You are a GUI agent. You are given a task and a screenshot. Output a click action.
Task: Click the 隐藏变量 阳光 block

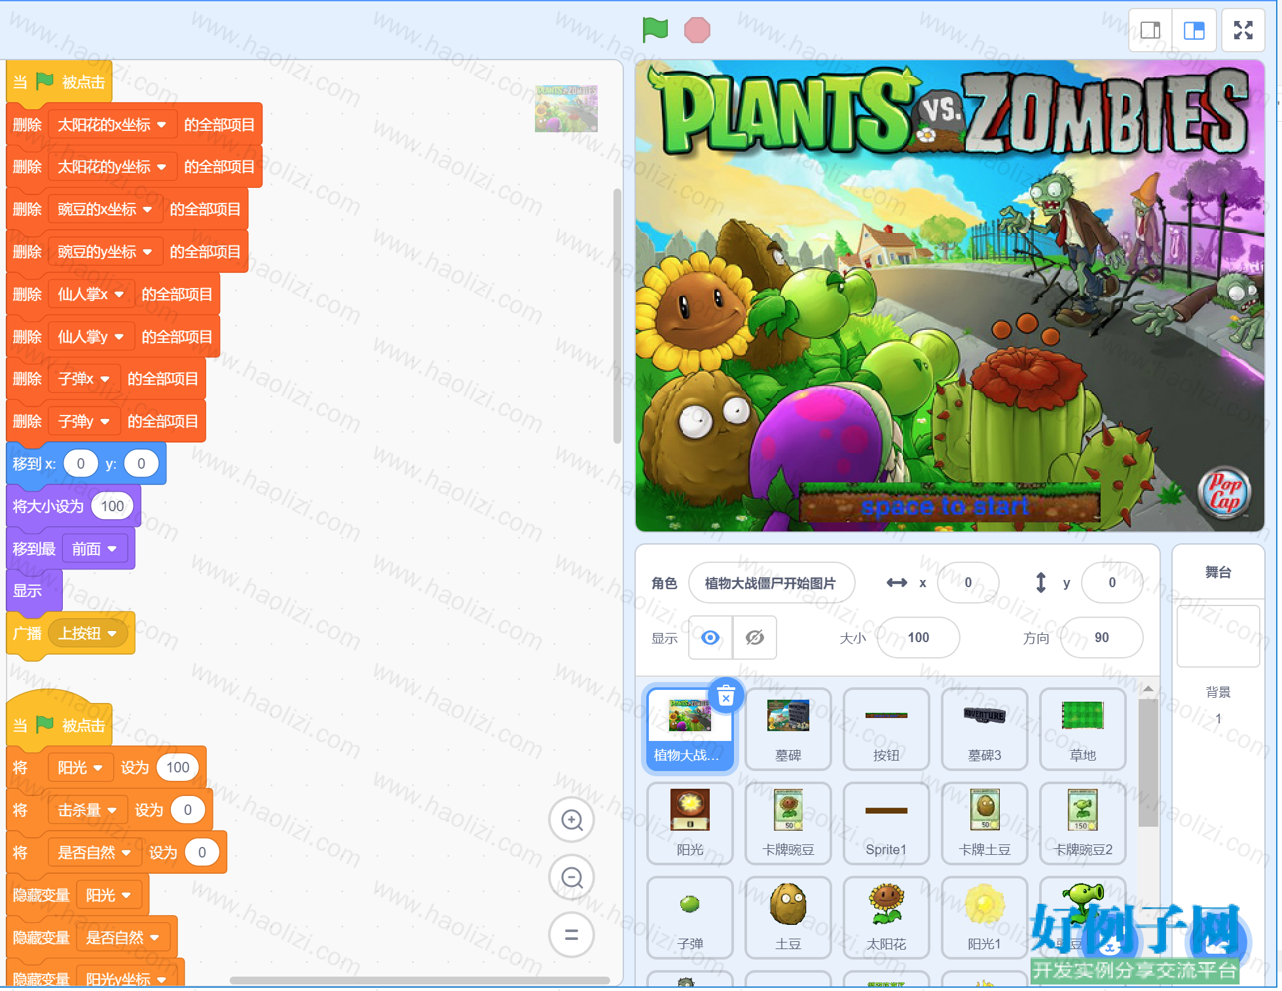(x=77, y=895)
